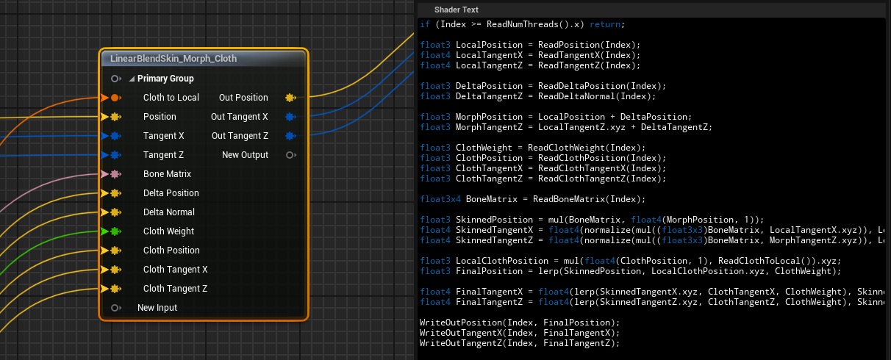The image size is (891, 360).
Task: Select the LinearBlendSkin_Morph_Cloth node title
Action: [173, 58]
